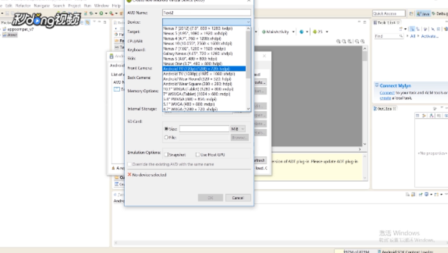The image size is (448, 253).
Task: Choose Nexus One from the device list
Action: point(204,64)
